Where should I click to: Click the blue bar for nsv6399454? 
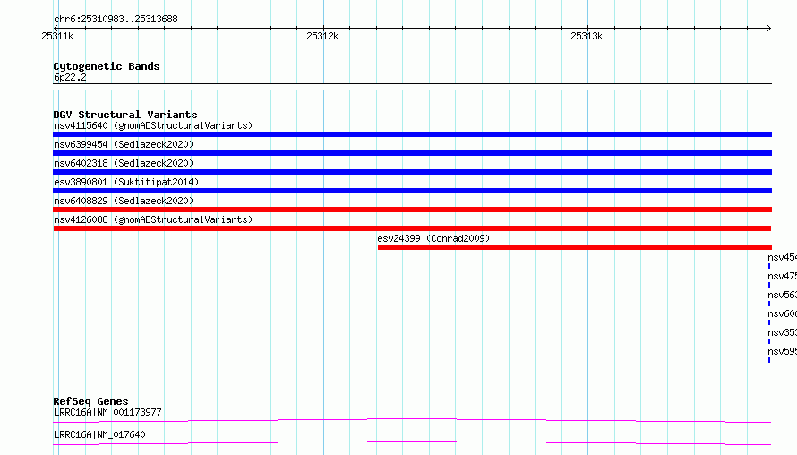[412, 153]
